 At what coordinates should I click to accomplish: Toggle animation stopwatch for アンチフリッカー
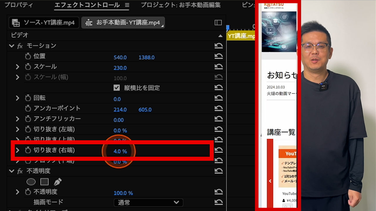[28, 119]
